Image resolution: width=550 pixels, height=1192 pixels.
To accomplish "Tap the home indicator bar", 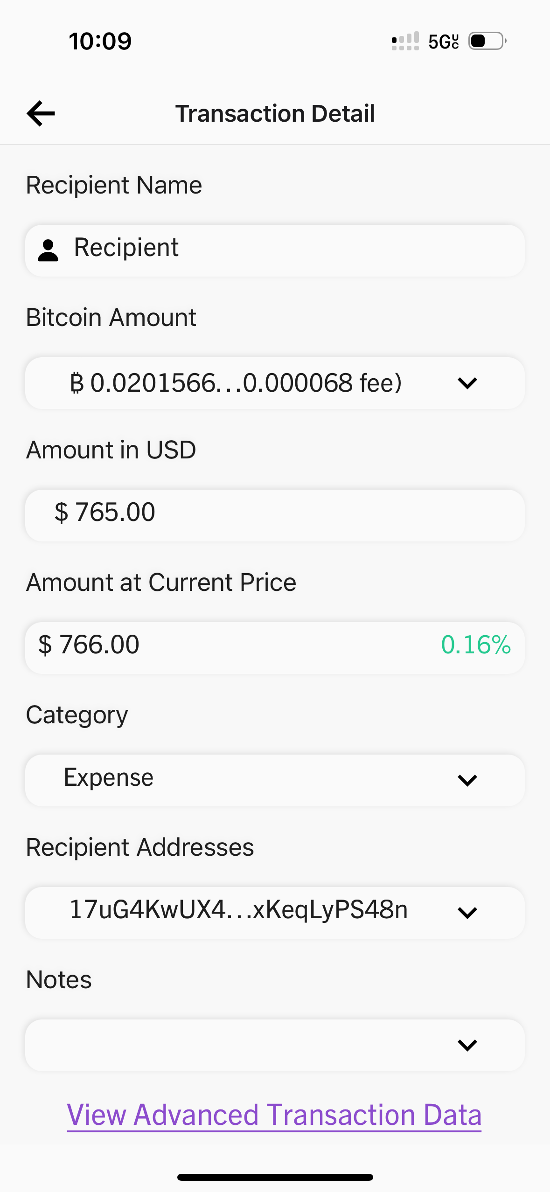I will click(x=275, y=1177).
